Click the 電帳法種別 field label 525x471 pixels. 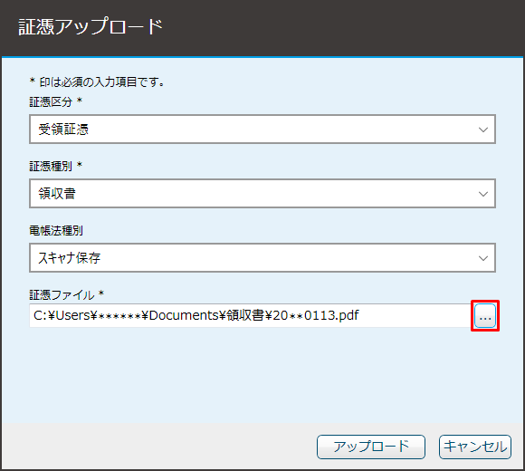[56, 231]
